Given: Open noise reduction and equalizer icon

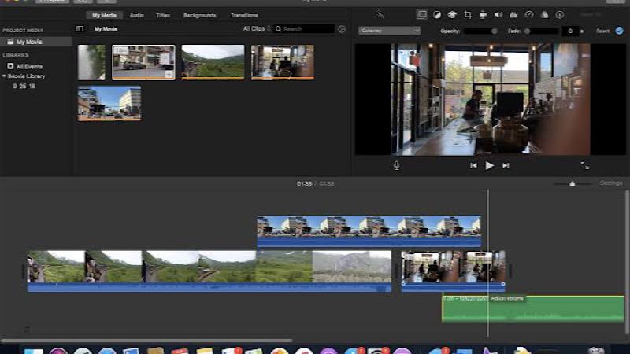Looking at the screenshot, I should [513, 15].
